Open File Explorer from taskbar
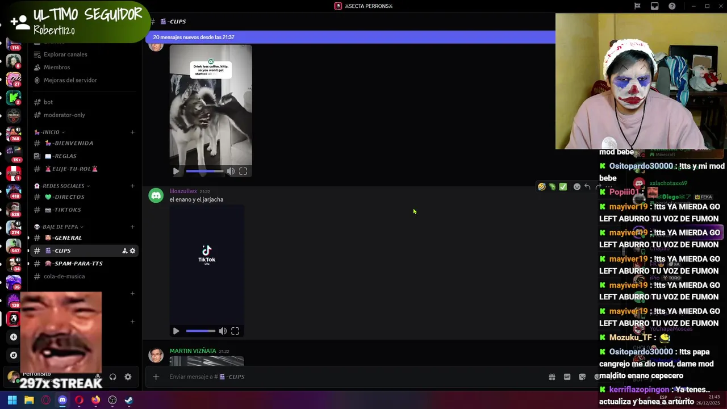727x409 pixels. [x=29, y=400]
